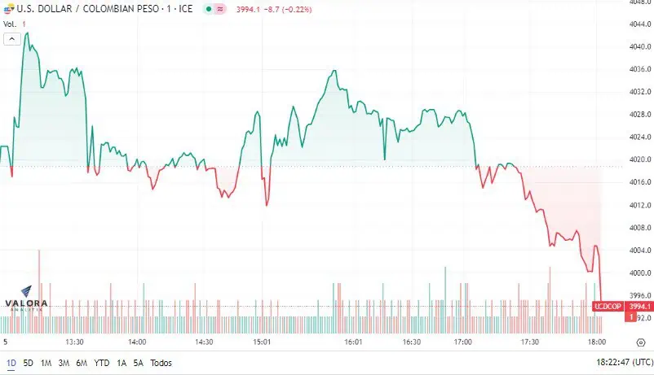Switch to the 3M range
The width and height of the screenshot is (654, 375).
point(64,363)
